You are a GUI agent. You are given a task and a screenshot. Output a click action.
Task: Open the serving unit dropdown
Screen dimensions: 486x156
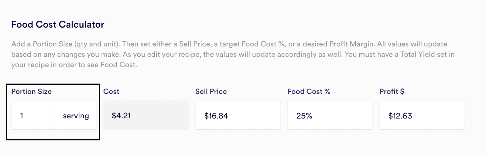(76, 115)
